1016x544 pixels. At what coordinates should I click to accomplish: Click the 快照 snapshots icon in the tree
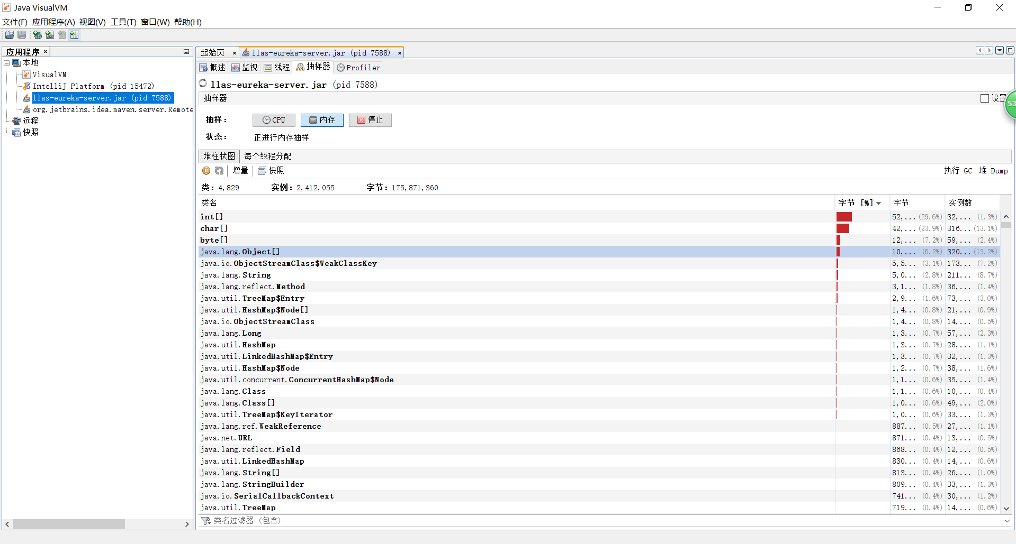pyautogui.click(x=16, y=133)
